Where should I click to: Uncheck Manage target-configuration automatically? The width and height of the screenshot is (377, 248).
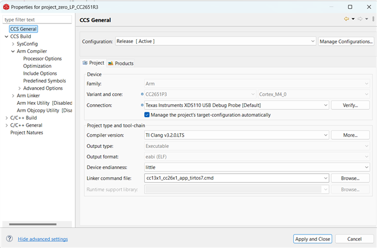pyautogui.click(x=147, y=115)
